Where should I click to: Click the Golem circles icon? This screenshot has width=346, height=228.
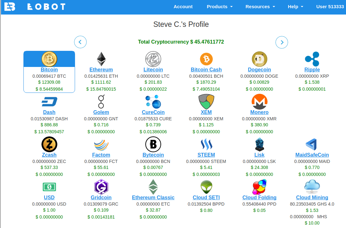tap(101, 101)
